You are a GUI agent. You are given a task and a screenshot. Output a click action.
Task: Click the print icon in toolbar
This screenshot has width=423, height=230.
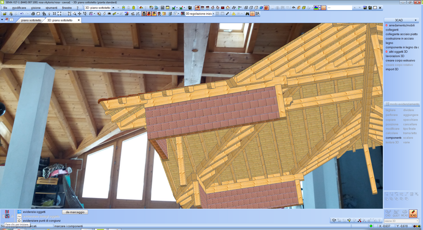33,14
